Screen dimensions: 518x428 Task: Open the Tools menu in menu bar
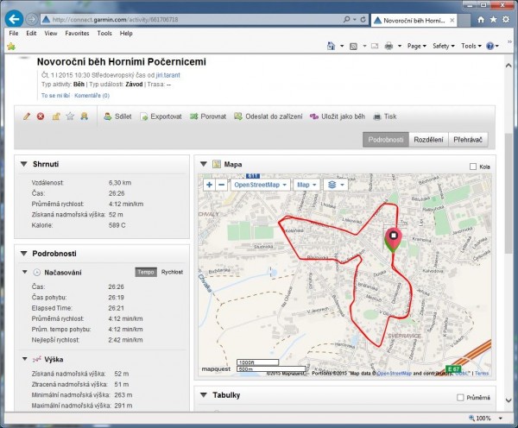tap(104, 33)
